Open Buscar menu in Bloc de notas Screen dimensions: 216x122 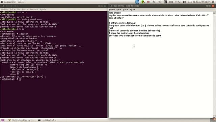125,9
